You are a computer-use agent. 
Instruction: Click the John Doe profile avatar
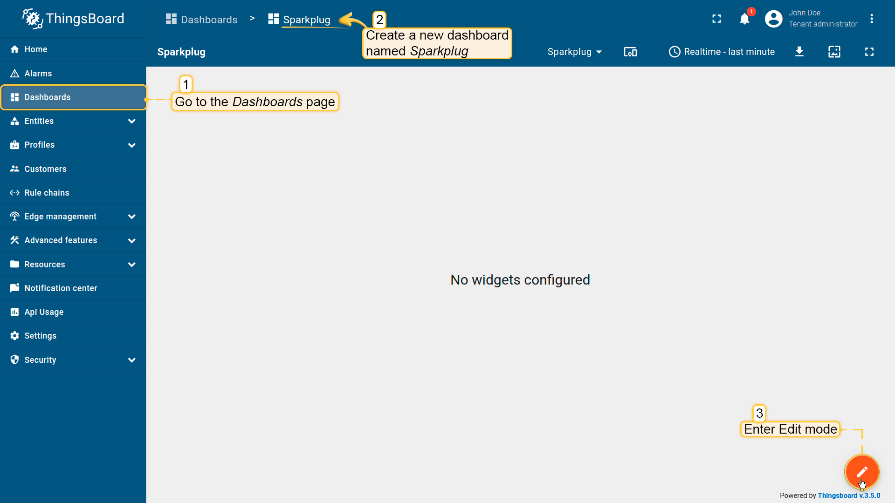click(773, 19)
